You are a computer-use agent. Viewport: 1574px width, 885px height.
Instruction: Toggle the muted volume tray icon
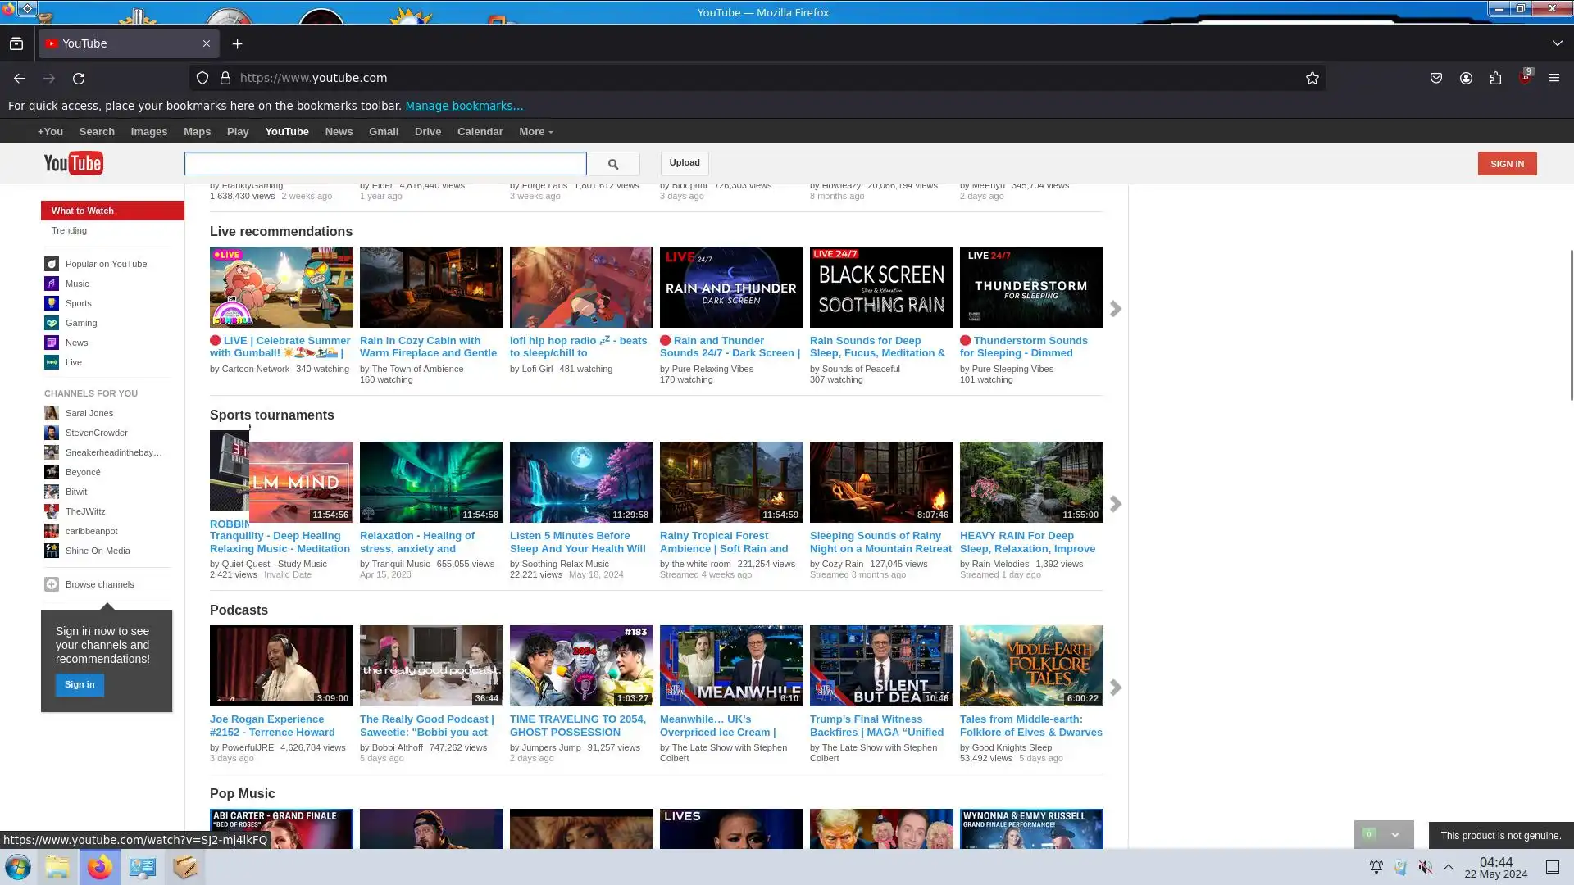point(1425,867)
